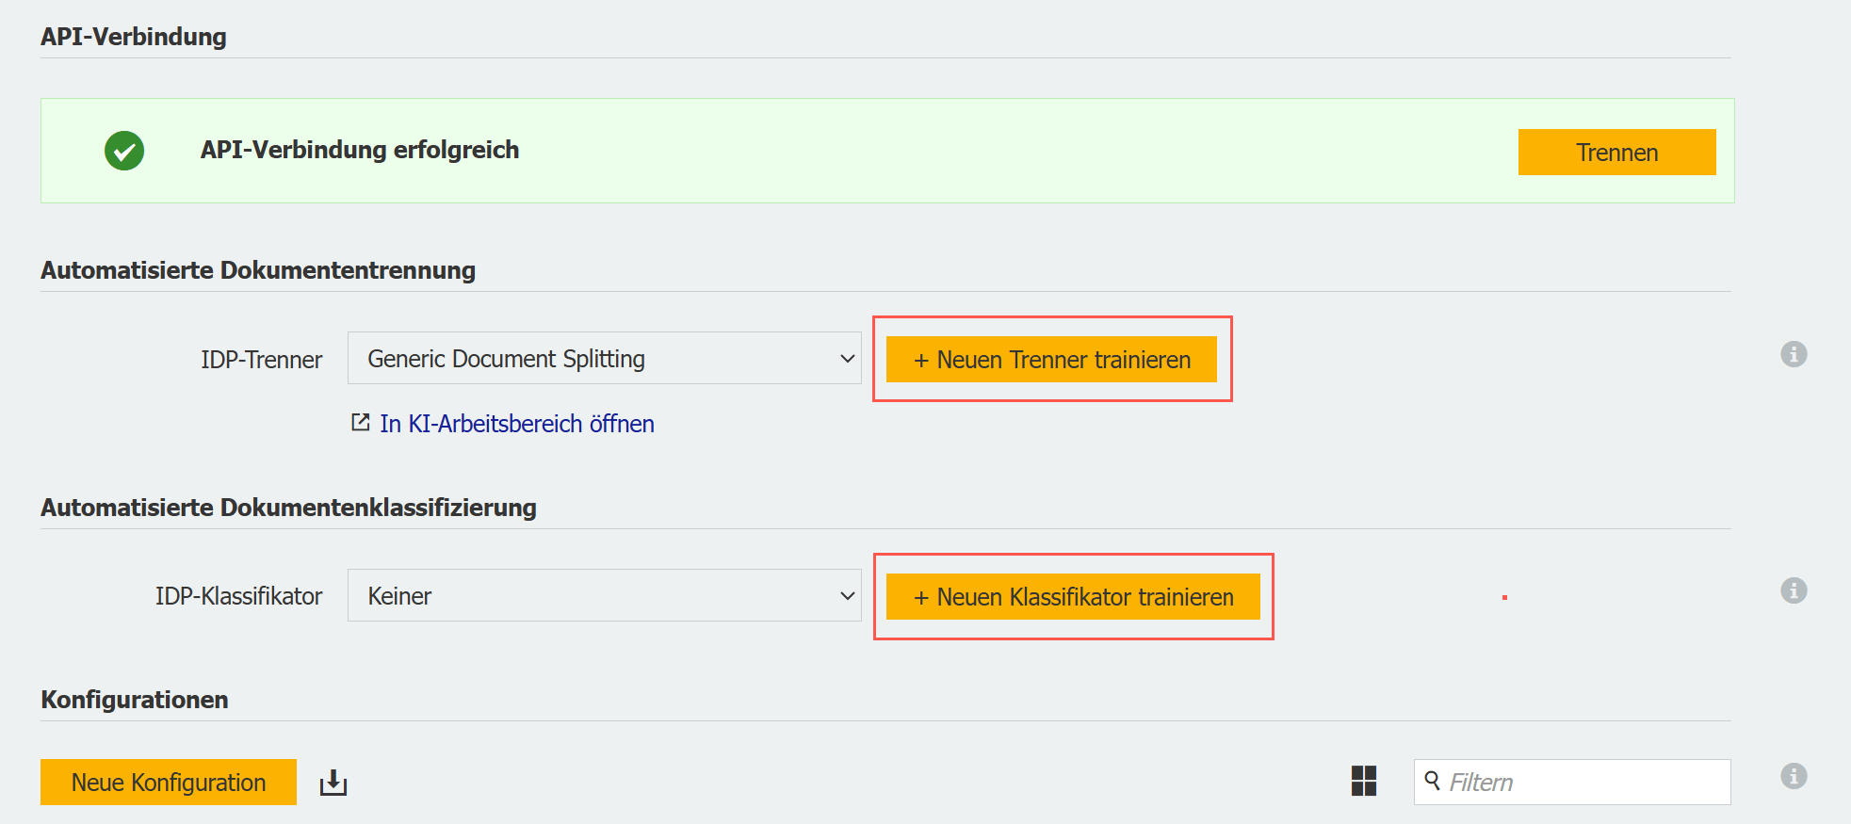
Task: Open the IDP-Trenner dropdown
Action: pyautogui.click(x=604, y=359)
